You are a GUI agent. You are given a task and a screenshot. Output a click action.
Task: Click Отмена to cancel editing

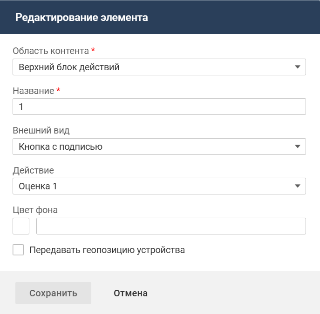click(x=130, y=293)
